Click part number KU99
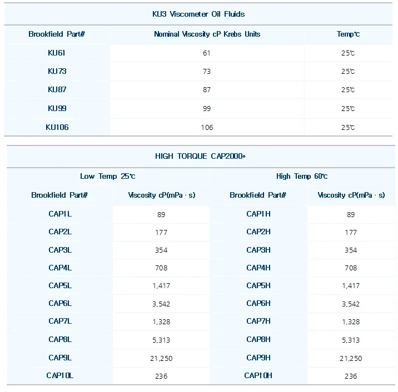This screenshot has height=392, width=398. coord(57,108)
